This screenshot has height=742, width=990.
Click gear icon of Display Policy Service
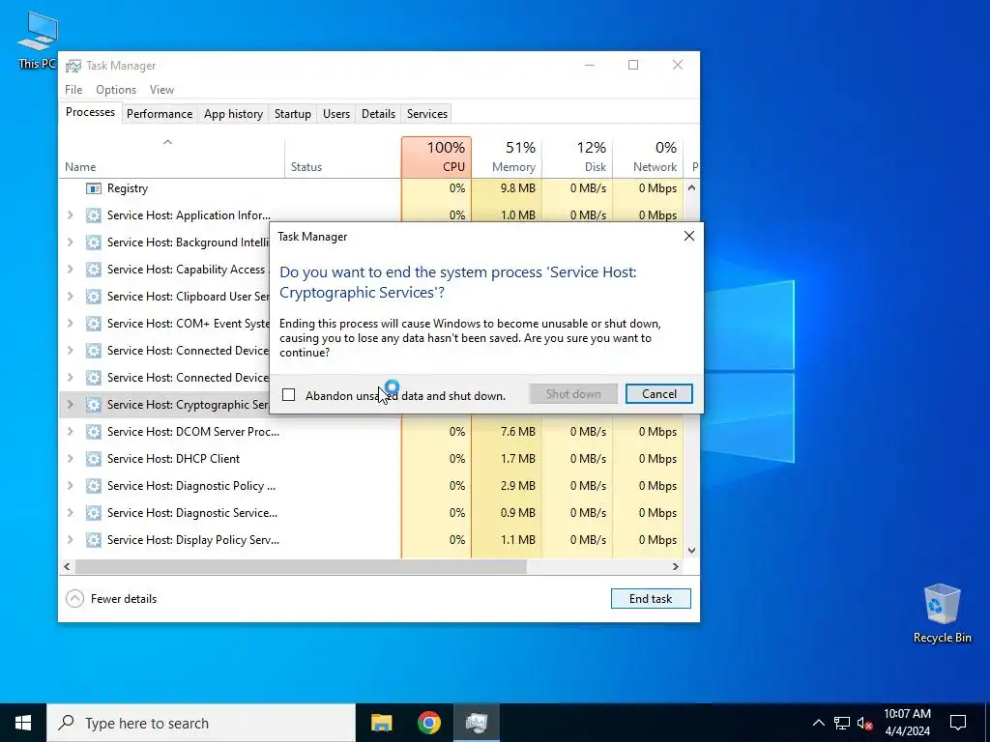pyautogui.click(x=94, y=540)
